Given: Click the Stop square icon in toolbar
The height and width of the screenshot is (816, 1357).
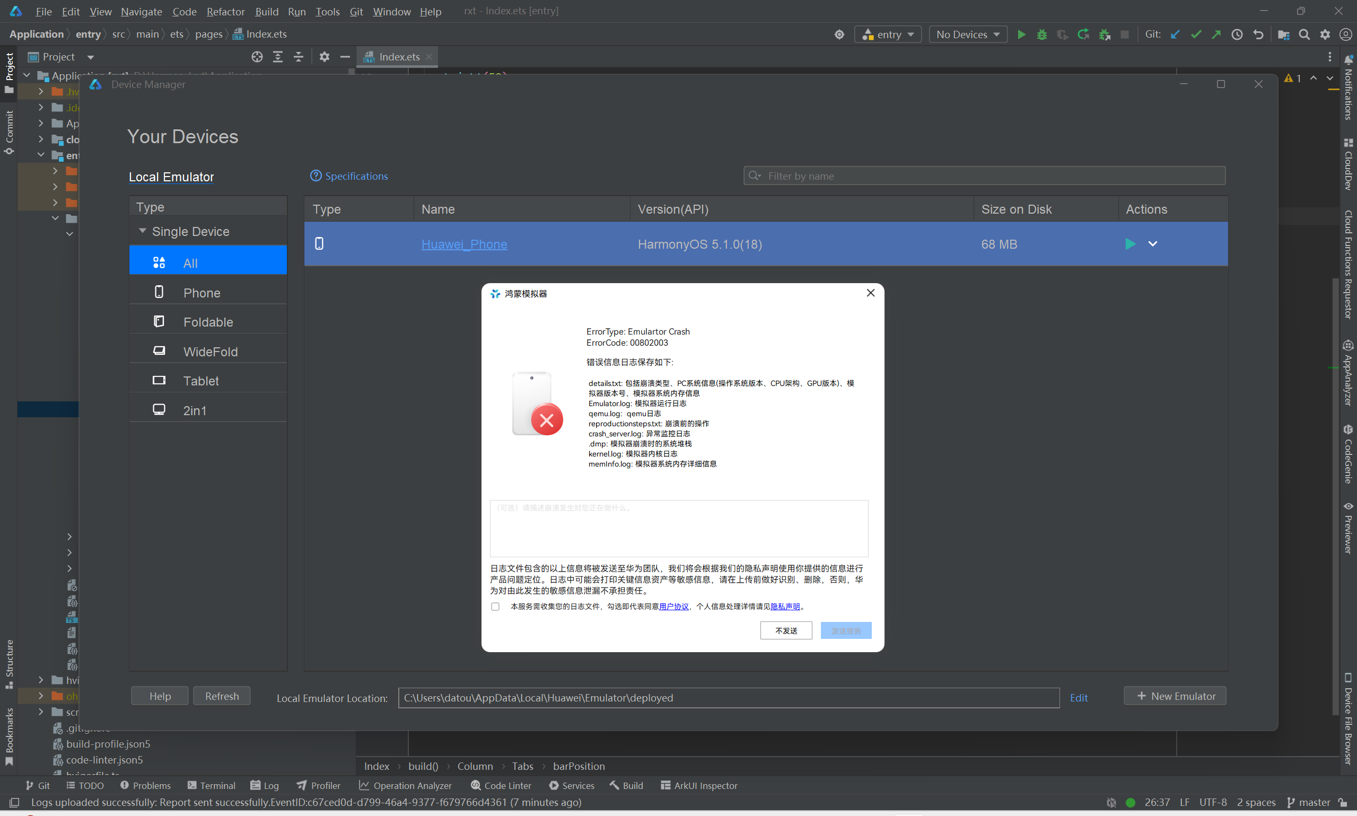Looking at the screenshot, I should pyautogui.click(x=1124, y=34).
